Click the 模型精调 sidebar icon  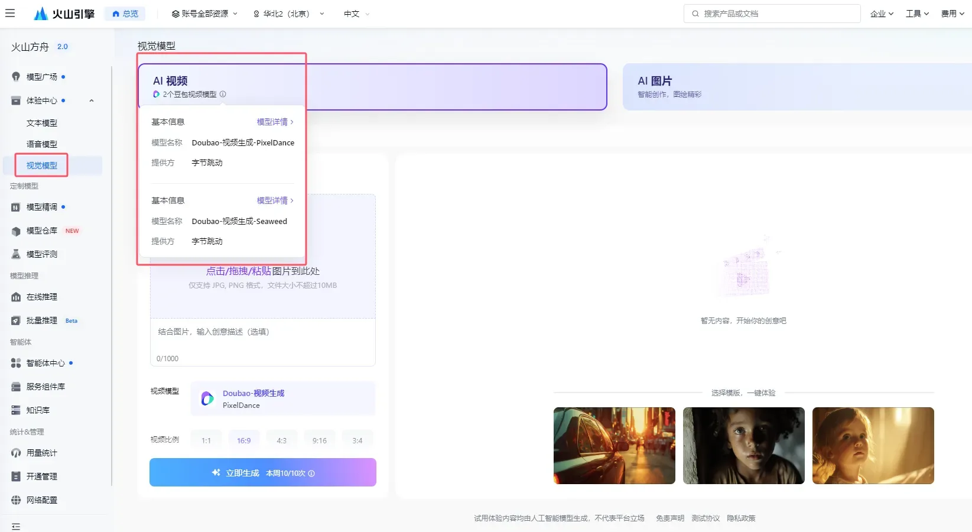[x=16, y=207]
